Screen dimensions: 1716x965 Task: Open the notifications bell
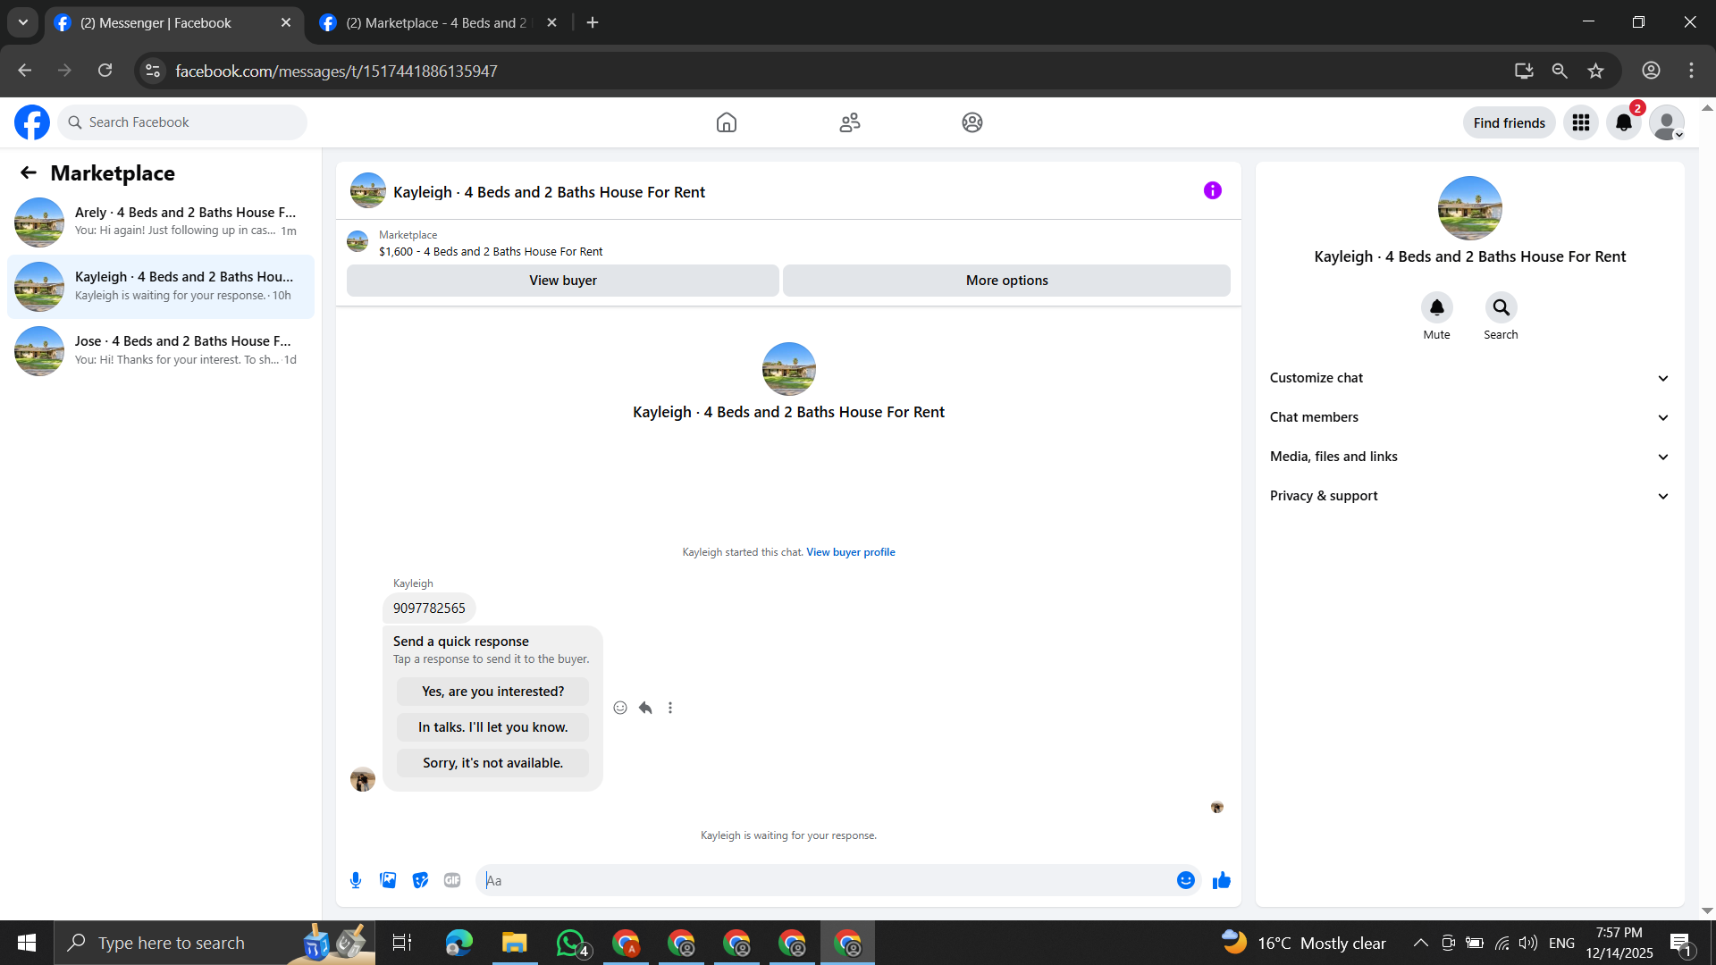(x=1623, y=122)
